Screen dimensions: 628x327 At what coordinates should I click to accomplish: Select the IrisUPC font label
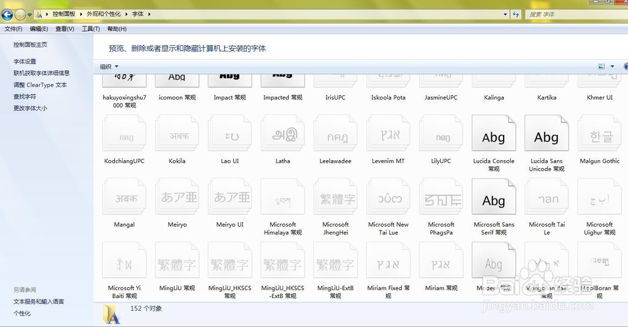(x=335, y=97)
